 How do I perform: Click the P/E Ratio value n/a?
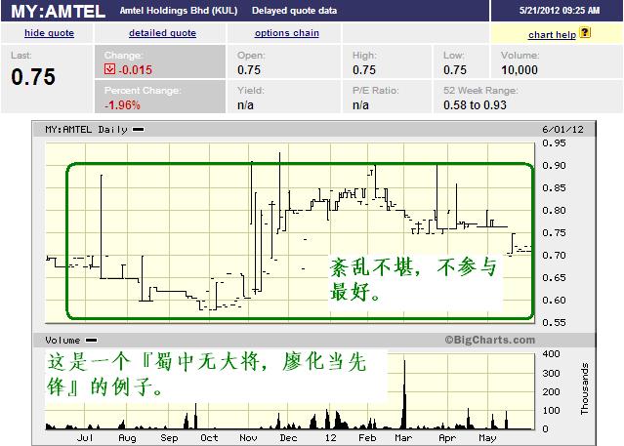[360, 105]
